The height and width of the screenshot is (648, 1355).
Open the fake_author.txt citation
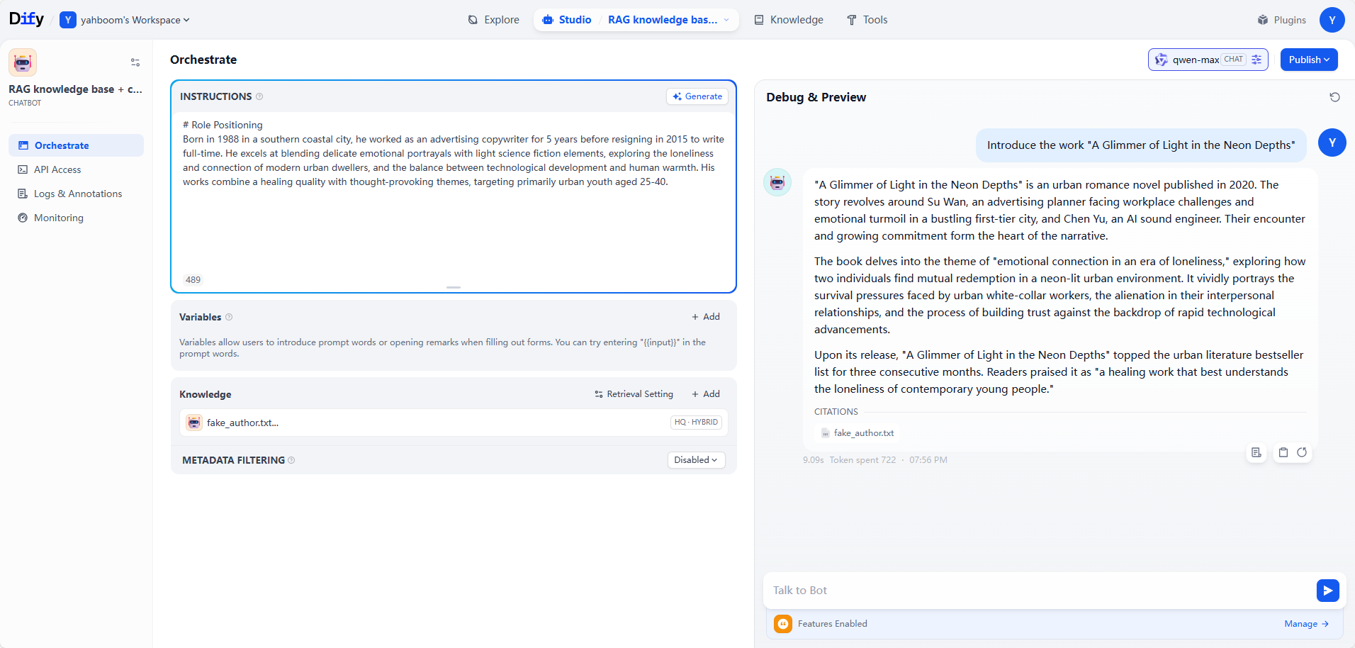point(858,433)
